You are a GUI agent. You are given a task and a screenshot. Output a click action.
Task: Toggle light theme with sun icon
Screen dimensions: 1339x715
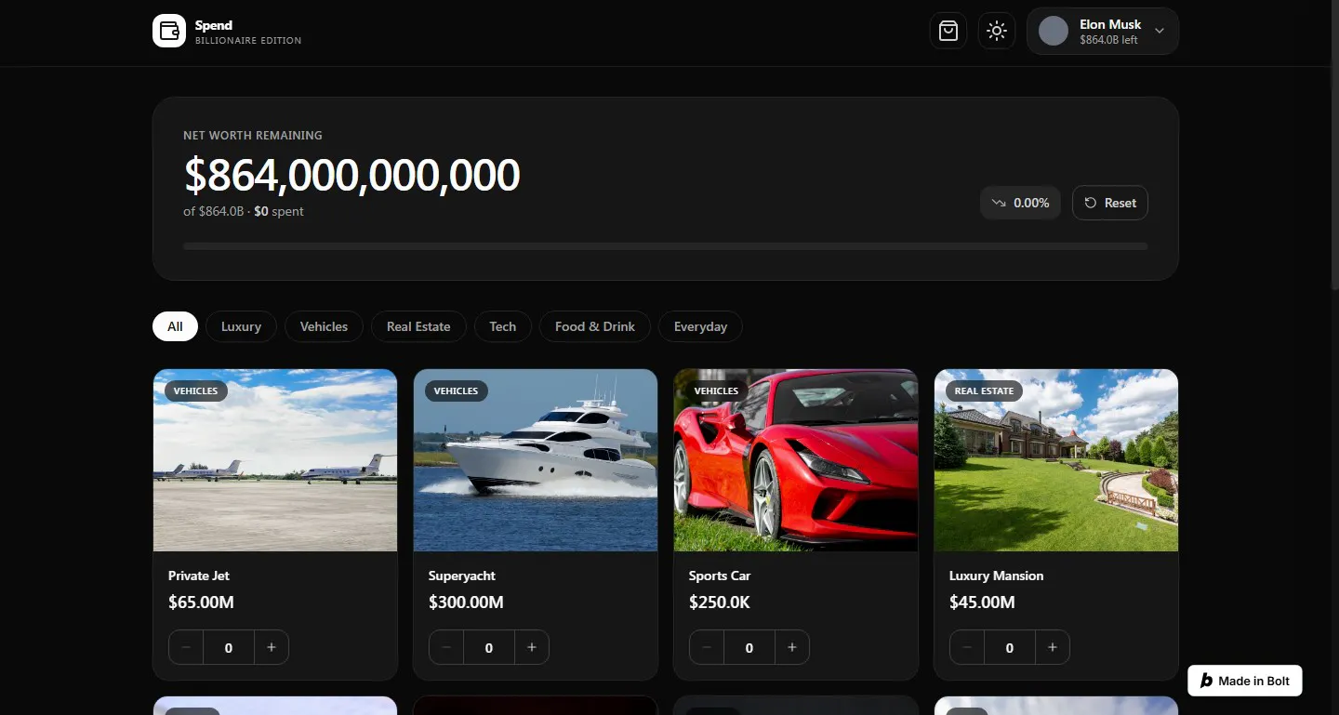pos(997,31)
